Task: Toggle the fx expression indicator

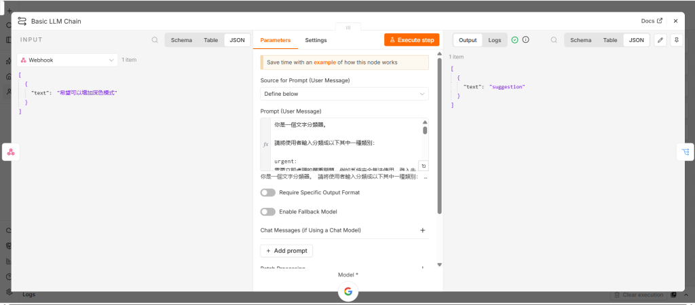Action: click(266, 145)
